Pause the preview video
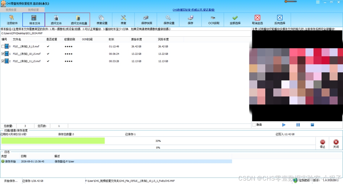The width and height of the screenshot is (343, 184). click(x=298, y=125)
